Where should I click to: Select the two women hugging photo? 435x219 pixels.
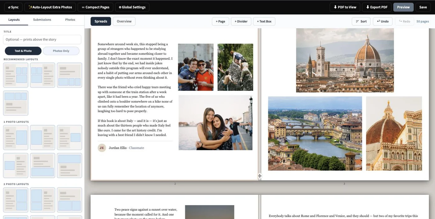[215, 123]
